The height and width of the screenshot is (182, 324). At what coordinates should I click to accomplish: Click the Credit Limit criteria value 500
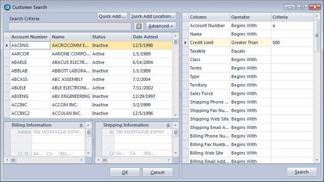point(292,42)
